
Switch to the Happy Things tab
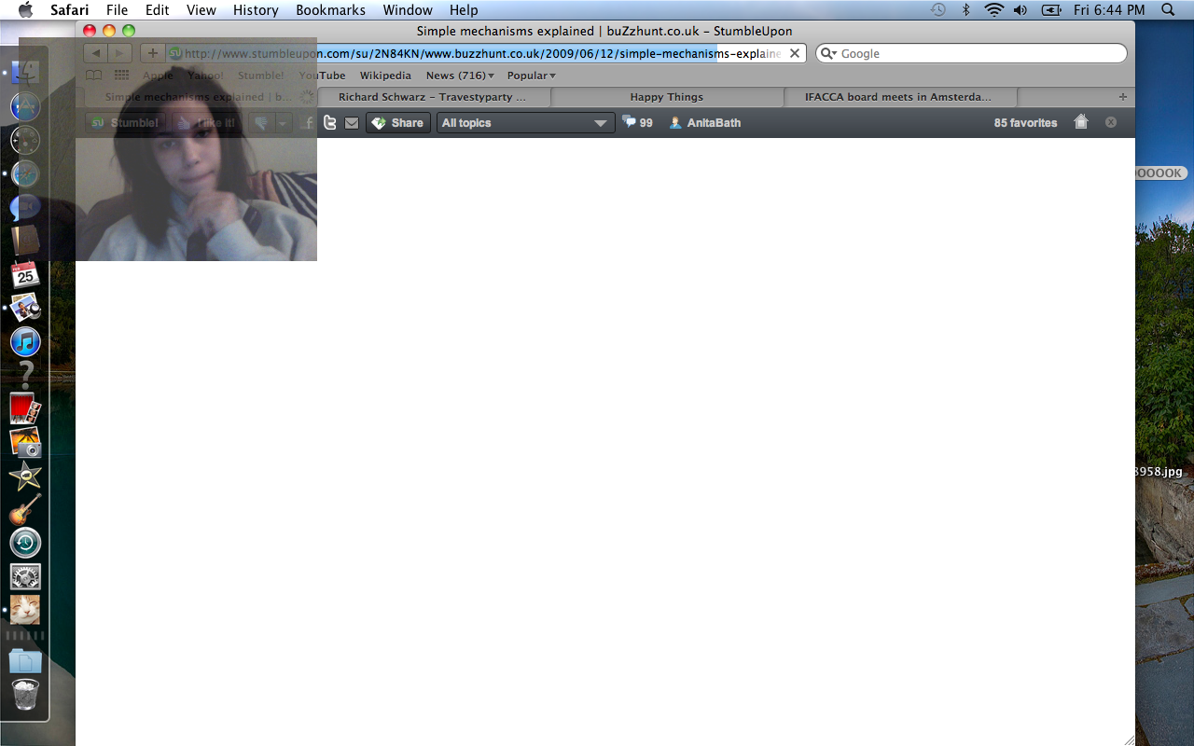coord(666,97)
